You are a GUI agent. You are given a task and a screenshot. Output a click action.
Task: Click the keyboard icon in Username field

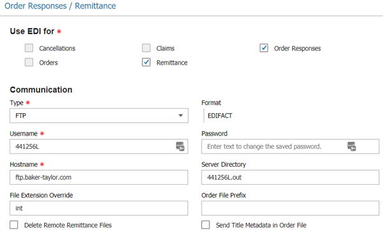[180, 146]
